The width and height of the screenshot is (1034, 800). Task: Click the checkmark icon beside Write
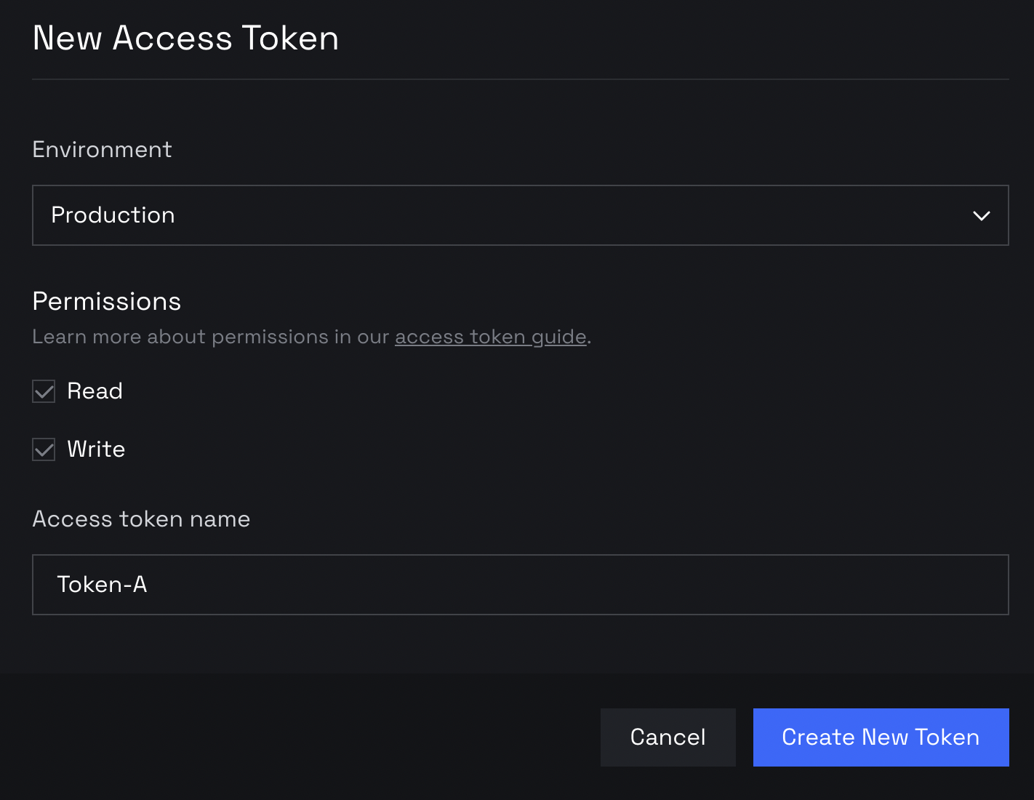coord(44,450)
